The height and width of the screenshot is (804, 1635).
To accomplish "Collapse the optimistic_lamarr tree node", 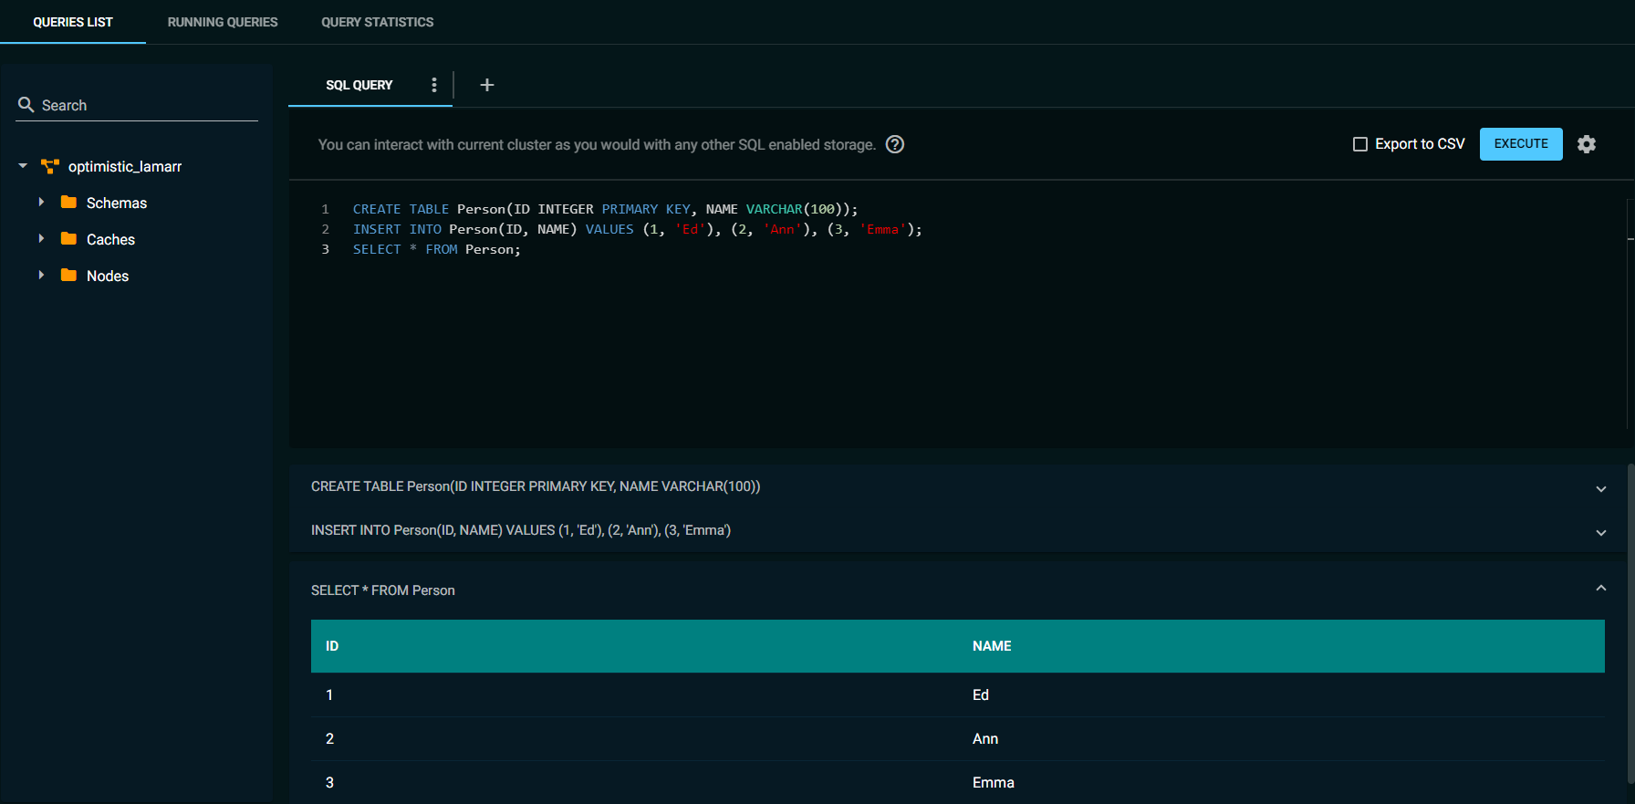I will pos(23,166).
